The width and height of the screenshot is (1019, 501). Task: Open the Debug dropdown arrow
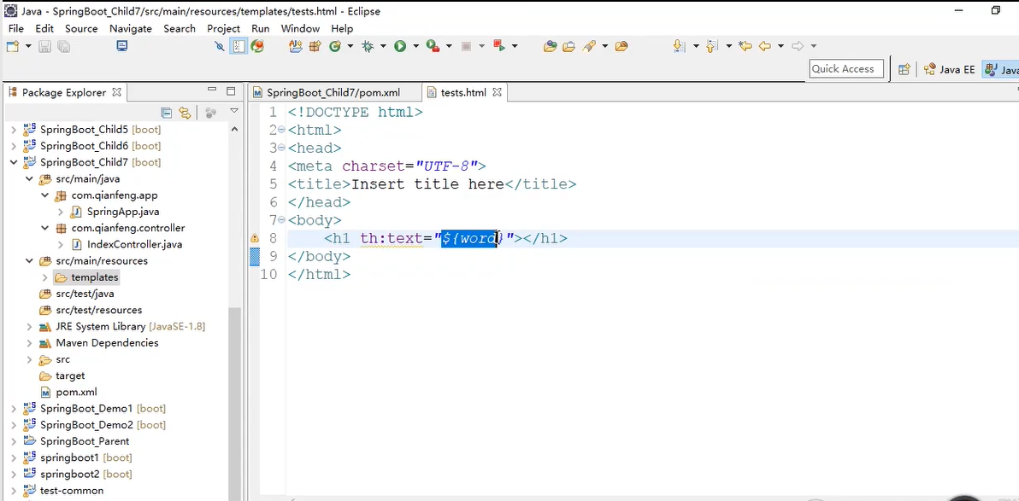coord(383,46)
